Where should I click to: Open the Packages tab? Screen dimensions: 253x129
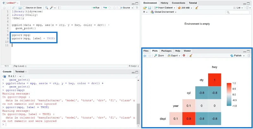click(166, 51)
